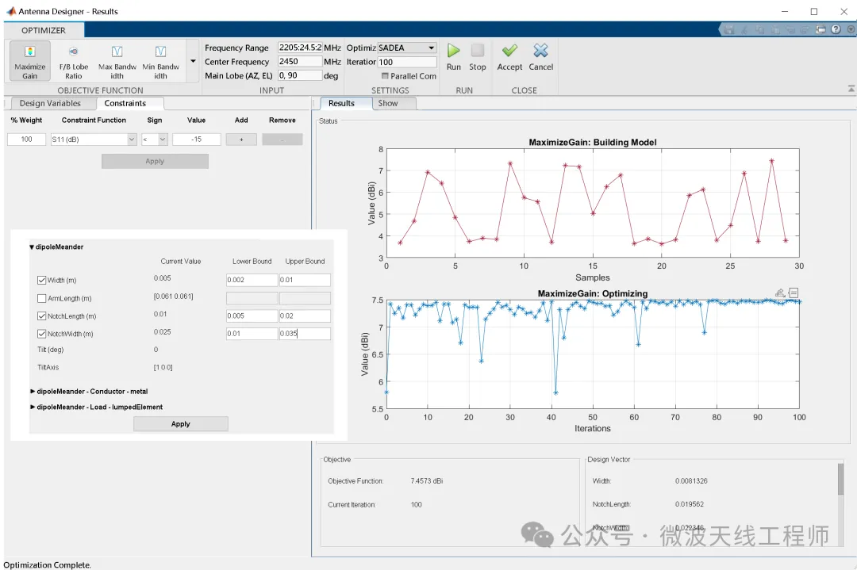Click the green Run play icon
This screenshot has width=857, height=570.
[454, 51]
